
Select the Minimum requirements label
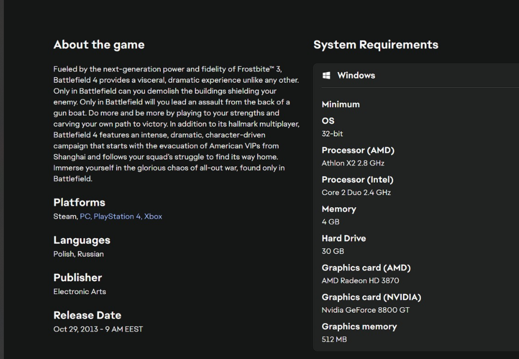pos(341,104)
